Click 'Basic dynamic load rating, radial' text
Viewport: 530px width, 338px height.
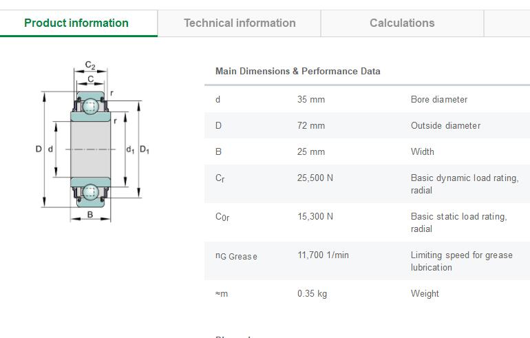point(465,184)
